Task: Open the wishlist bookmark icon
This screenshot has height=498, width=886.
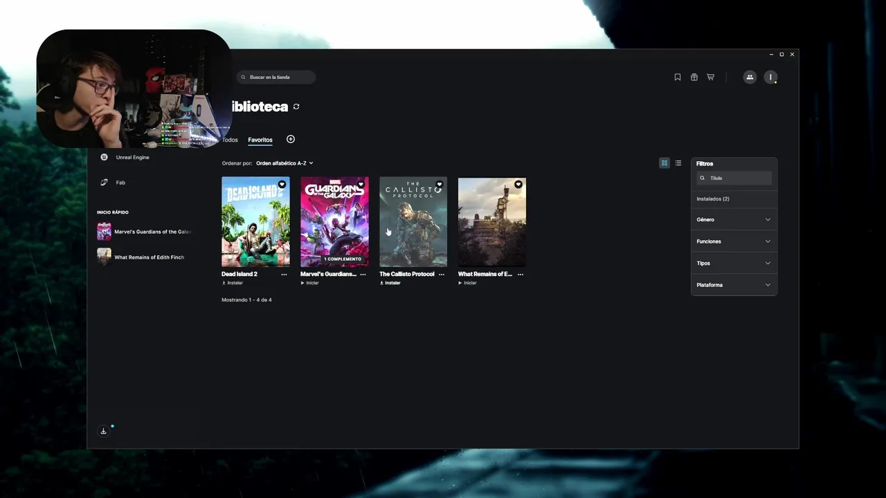Action: 678,77
